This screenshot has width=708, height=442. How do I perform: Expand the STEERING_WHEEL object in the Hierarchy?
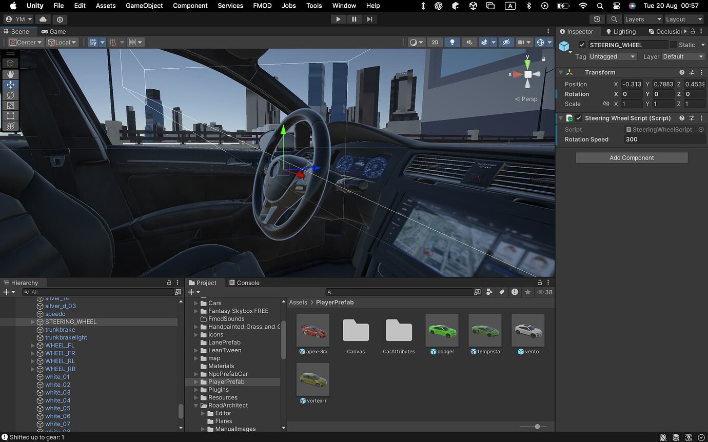click(x=32, y=322)
